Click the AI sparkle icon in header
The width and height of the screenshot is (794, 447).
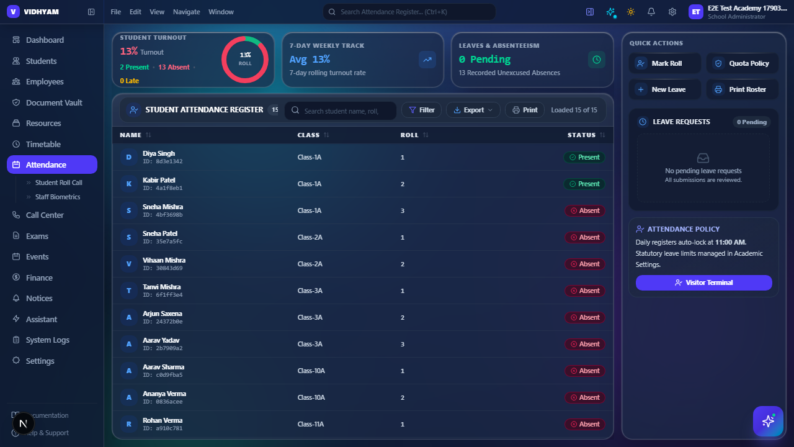(x=611, y=12)
